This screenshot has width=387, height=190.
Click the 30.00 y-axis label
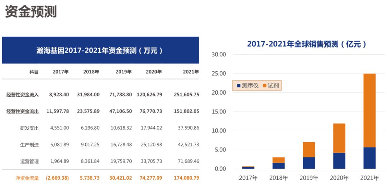coord(219,55)
